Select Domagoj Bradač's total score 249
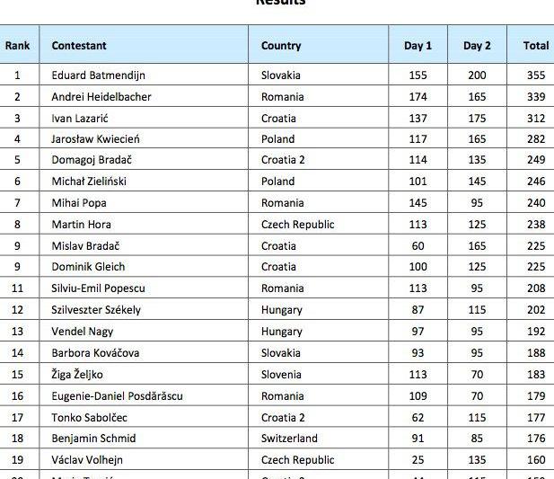 (536, 160)
